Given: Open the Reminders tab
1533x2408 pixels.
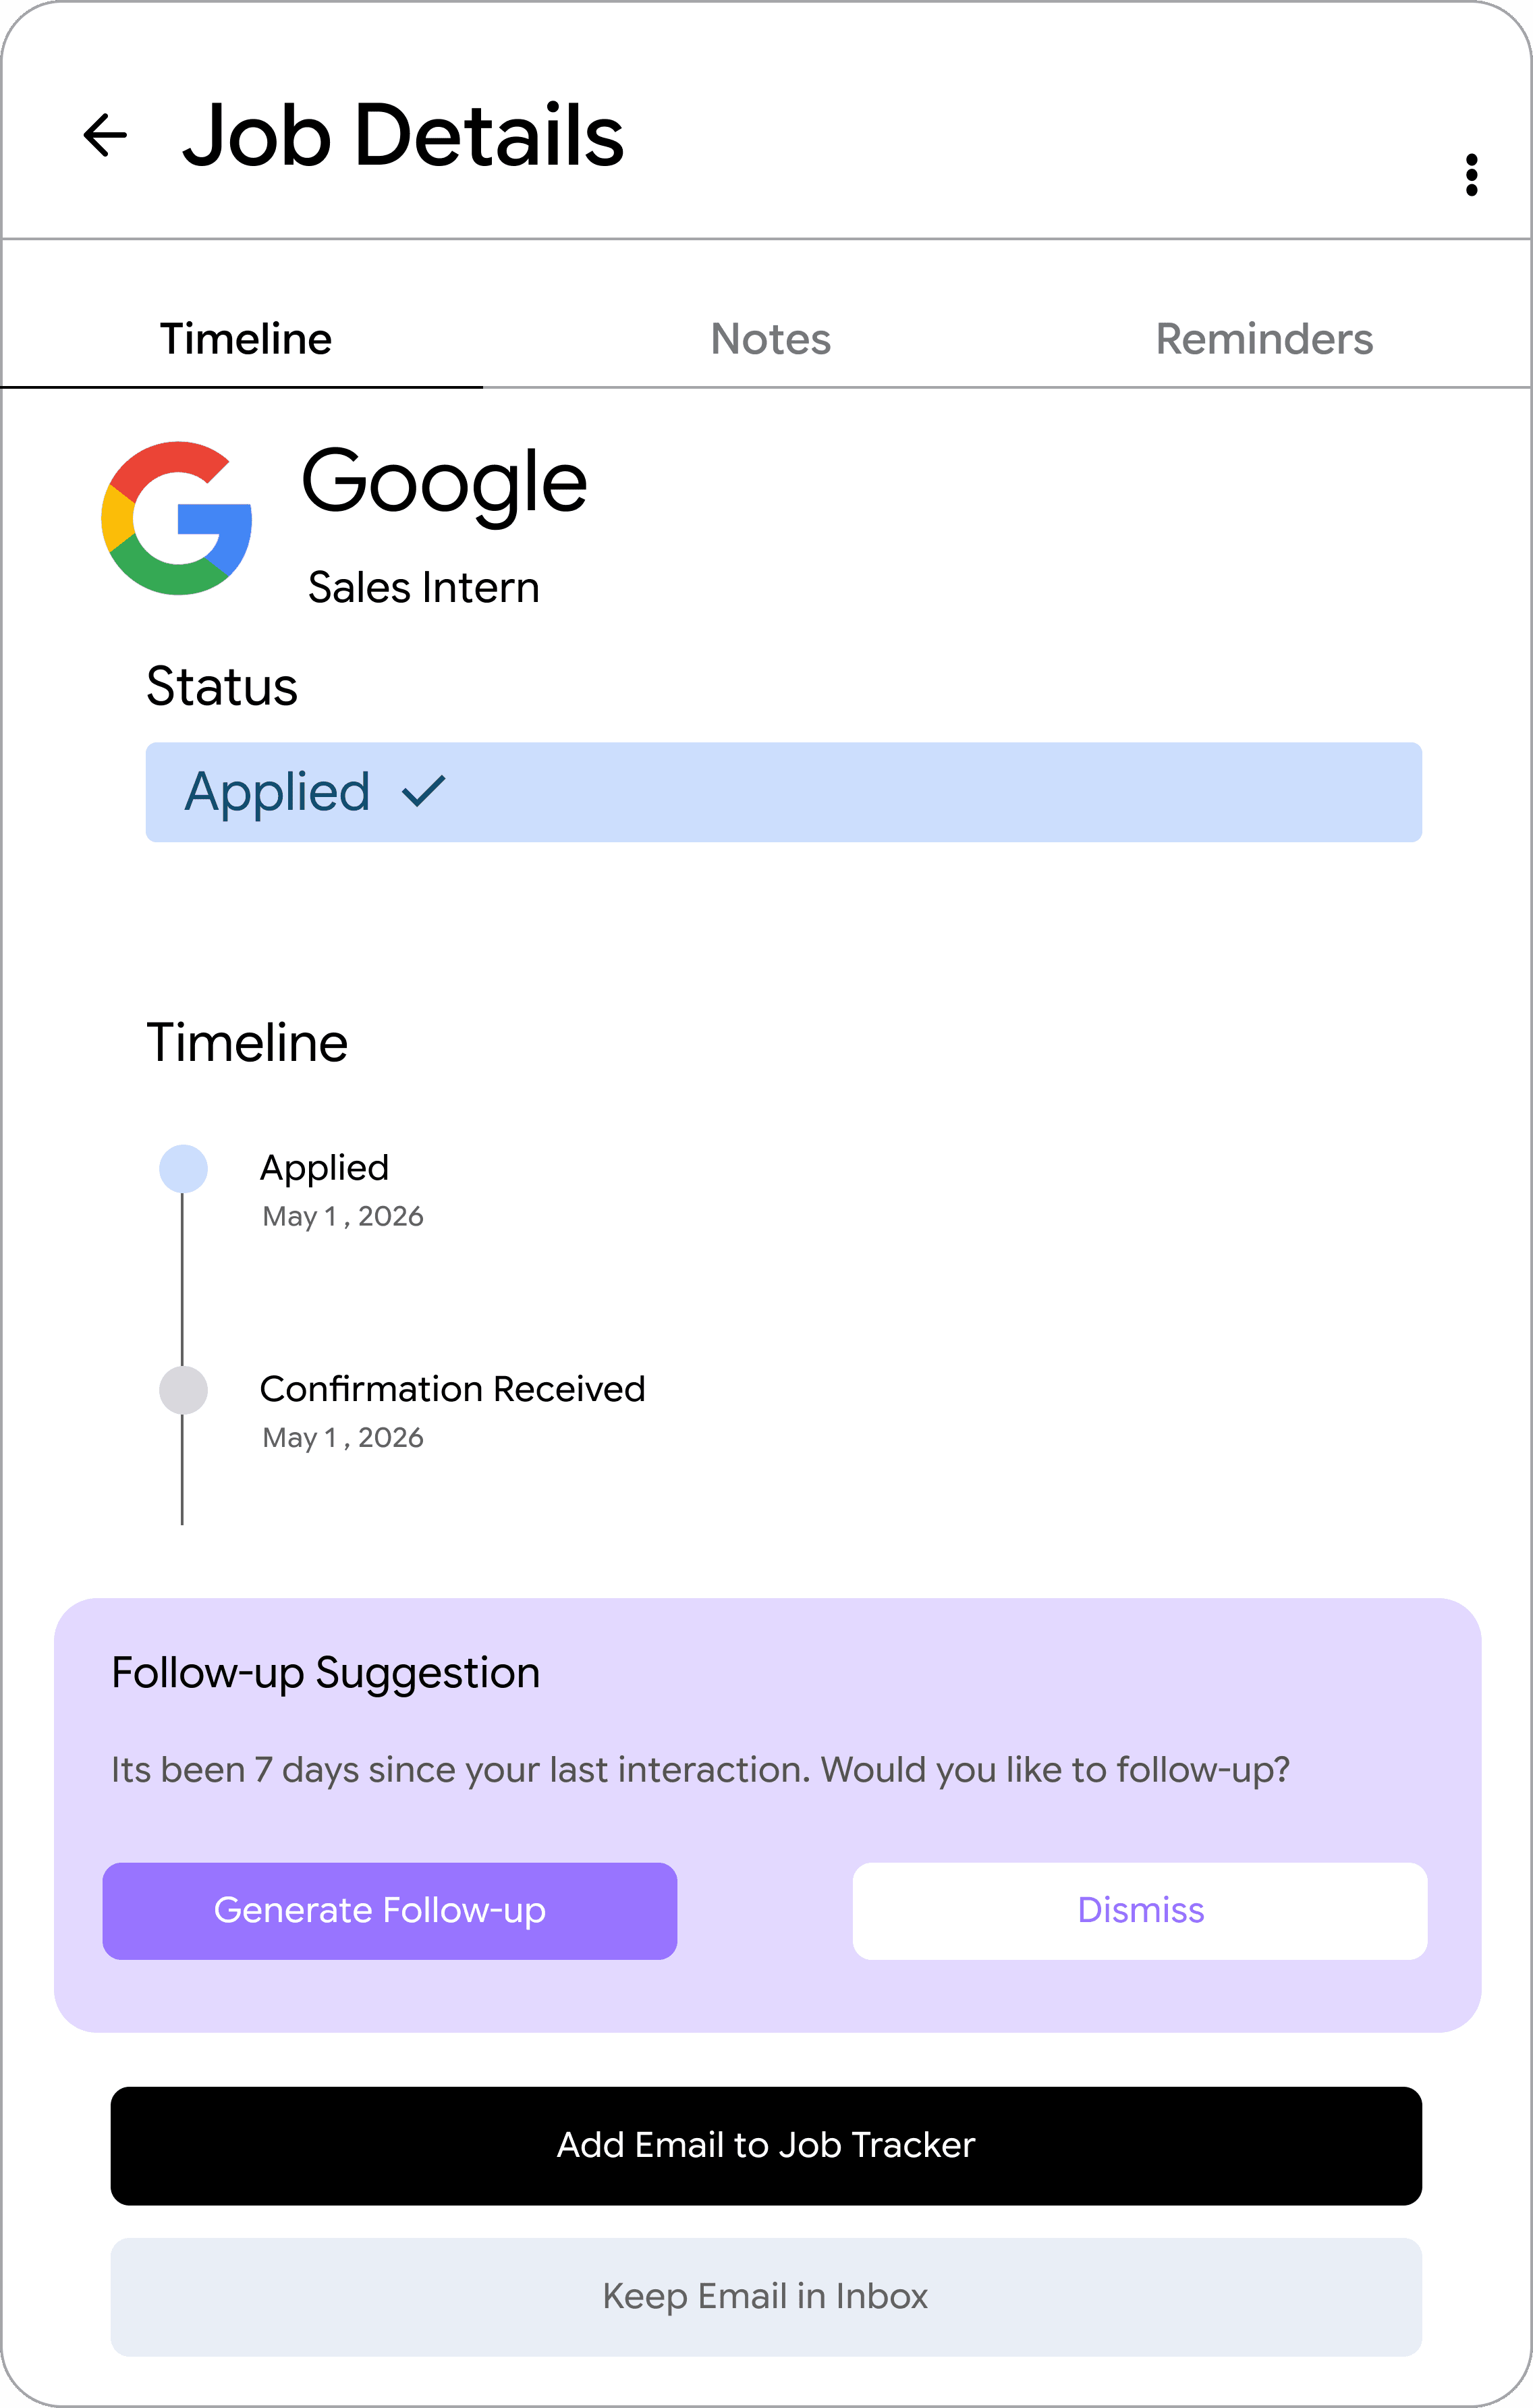Looking at the screenshot, I should [1264, 339].
